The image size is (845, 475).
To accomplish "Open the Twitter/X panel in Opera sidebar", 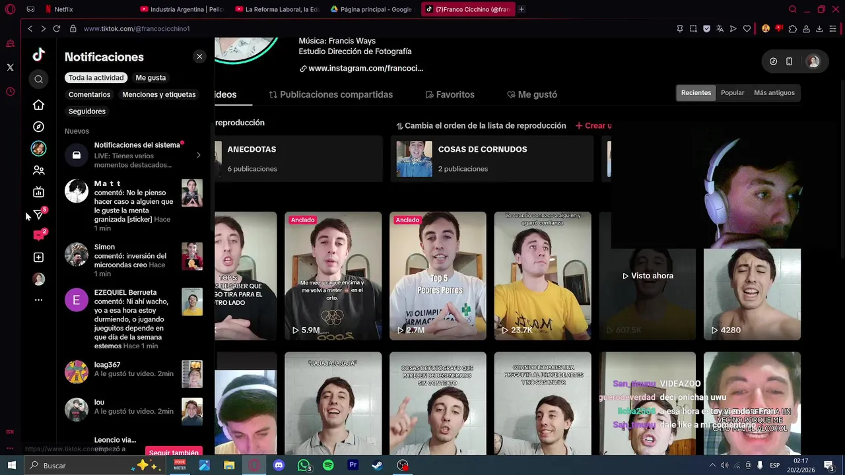I will coord(10,67).
